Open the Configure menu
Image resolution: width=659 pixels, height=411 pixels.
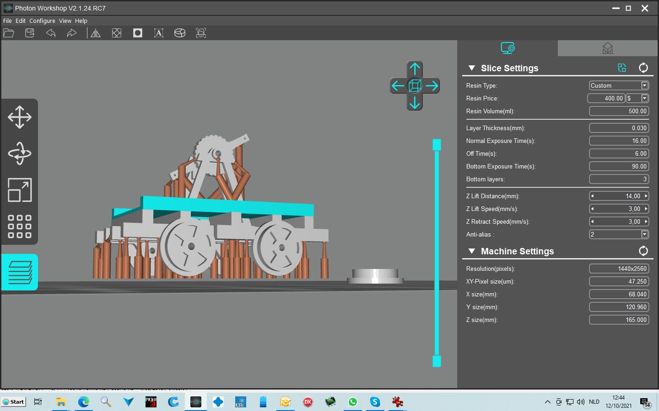coord(42,21)
